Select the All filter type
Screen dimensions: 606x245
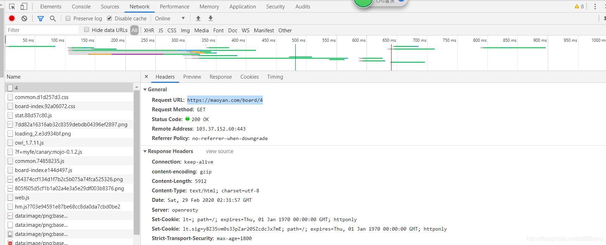click(134, 30)
